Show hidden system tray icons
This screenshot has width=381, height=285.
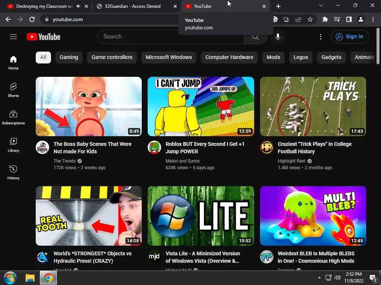point(319,278)
